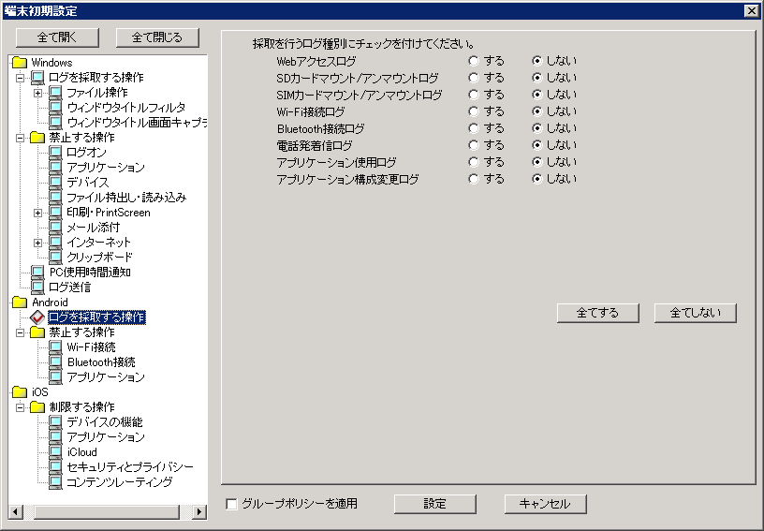Click the iOS folder icon
764x531 pixels.
(20, 392)
